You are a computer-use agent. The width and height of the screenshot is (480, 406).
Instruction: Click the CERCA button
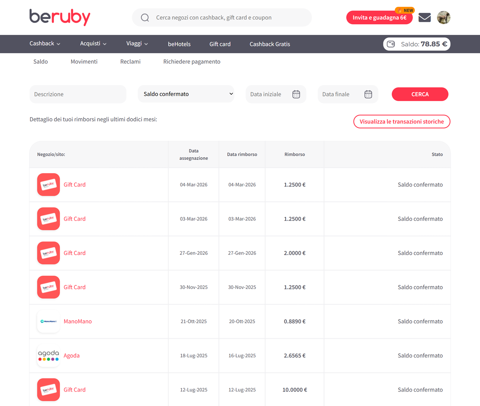pos(420,94)
